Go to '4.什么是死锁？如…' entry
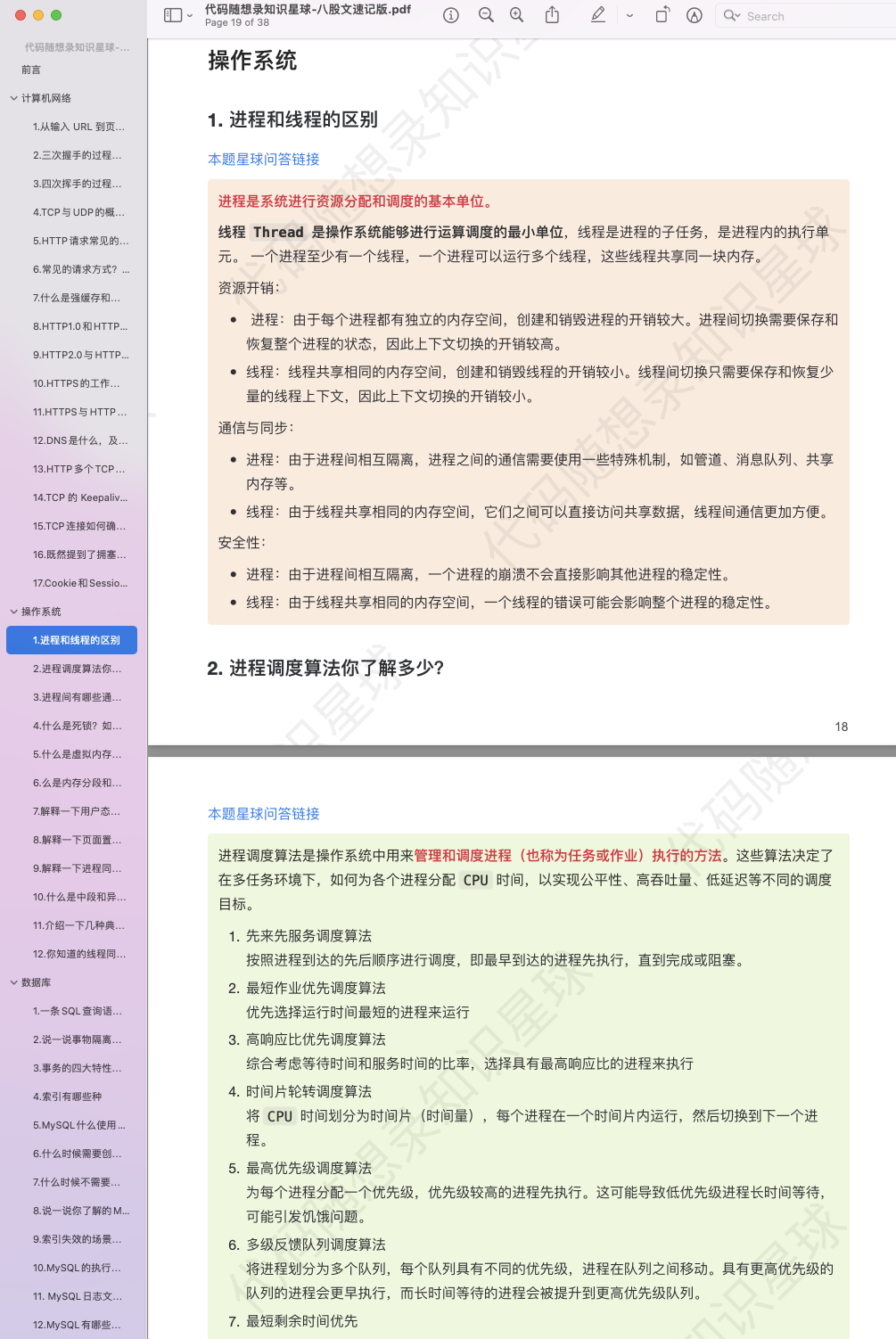This screenshot has height=1339, width=896. [x=78, y=726]
